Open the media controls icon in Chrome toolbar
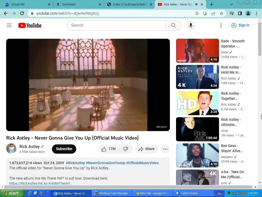The width and height of the screenshot is (262, 197). tap(232, 13)
